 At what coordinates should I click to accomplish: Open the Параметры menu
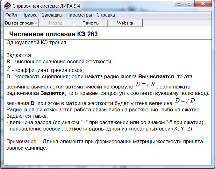pyautogui.click(x=79, y=15)
